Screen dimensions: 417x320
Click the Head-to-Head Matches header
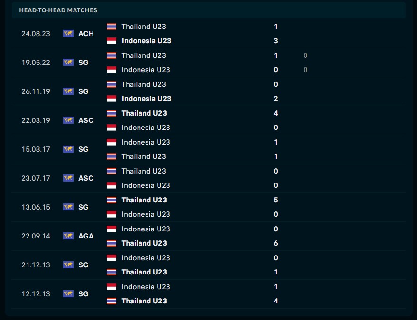click(x=58, y=10)
